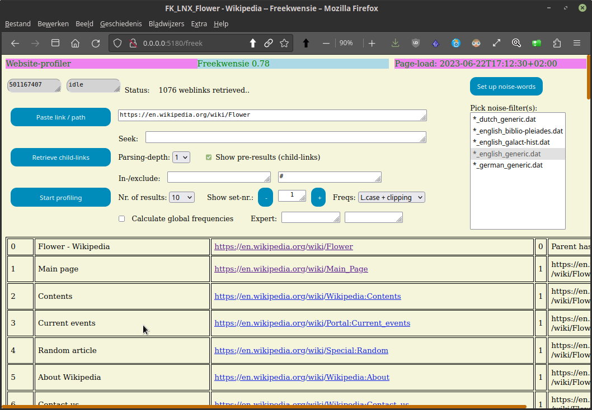Image resolution: width=592 pixels, height=410 pixels.
Task: Open the Special:Random link
Action: (x=301, y=350)
